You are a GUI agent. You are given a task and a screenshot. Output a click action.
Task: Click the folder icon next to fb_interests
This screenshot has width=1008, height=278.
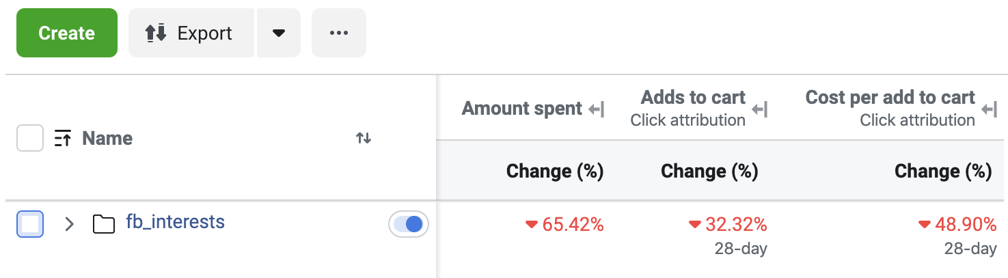click(103, 223)
